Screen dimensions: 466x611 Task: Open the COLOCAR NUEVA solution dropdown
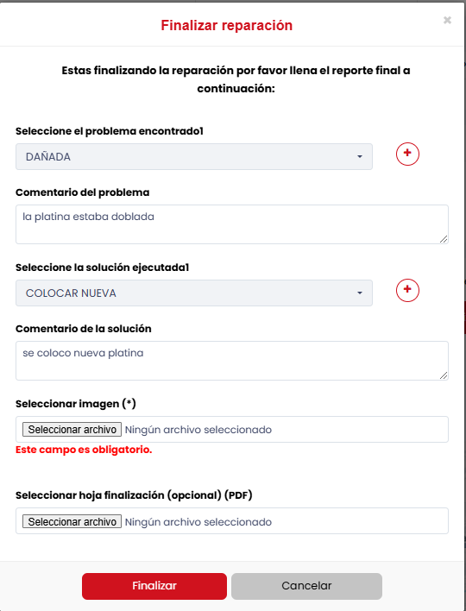point(194,293)
